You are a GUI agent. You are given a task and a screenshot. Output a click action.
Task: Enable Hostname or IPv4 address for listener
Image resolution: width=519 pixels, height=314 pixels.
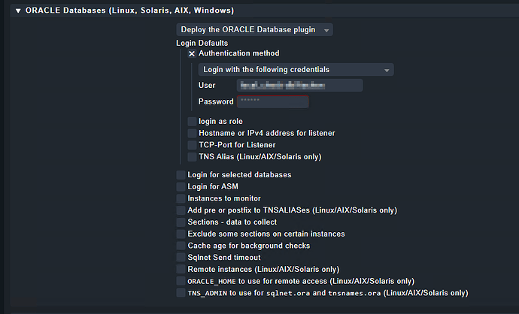(192, 133)
